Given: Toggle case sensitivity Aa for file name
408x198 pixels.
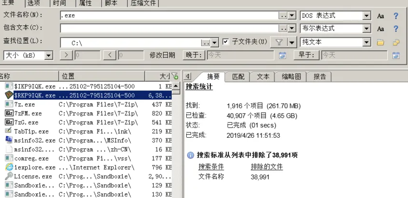Looking at the screenshot, I should pos(381,16).
